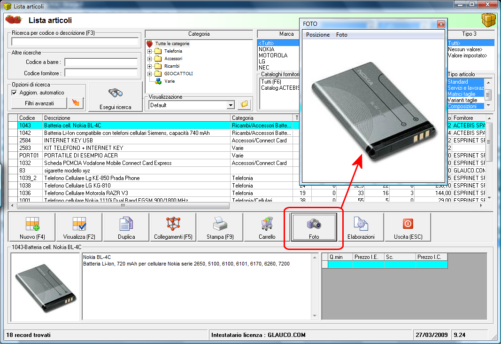Screen dimensions: 501x344
Task: Click the Ricambi folder icon
Action: [158, 66]
